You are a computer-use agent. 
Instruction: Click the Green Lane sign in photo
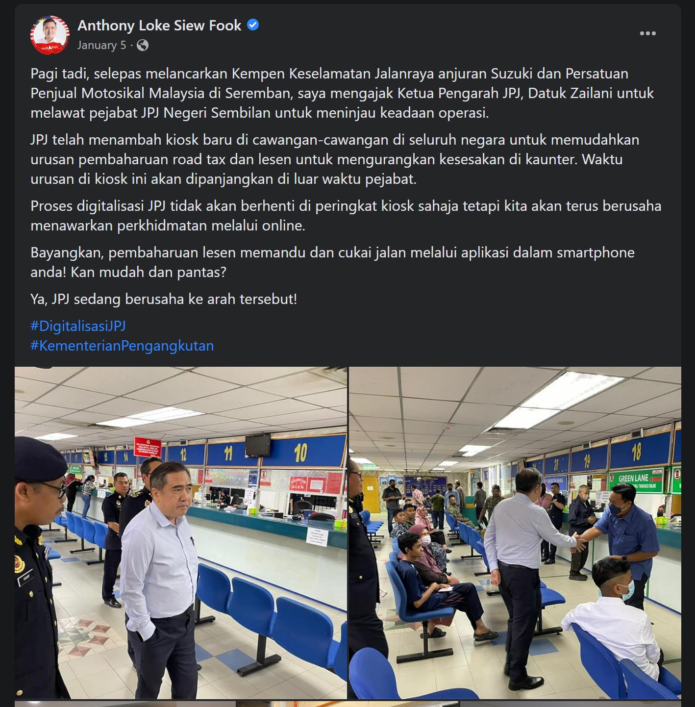tap(636, 479)
